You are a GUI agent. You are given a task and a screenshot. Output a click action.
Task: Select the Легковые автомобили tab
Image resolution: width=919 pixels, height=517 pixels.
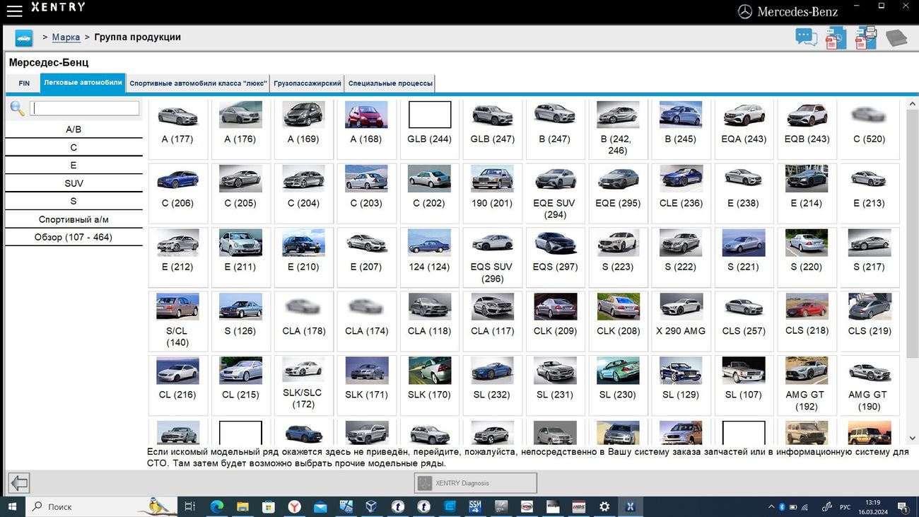pyautogui.click(x=83, y=83)
